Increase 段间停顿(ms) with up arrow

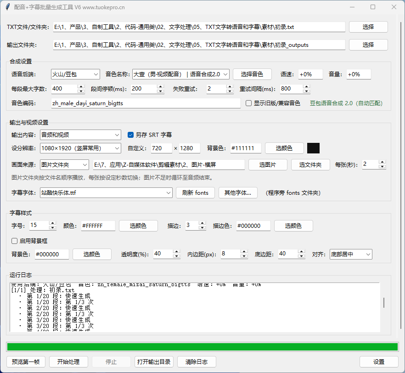[160, 86]
